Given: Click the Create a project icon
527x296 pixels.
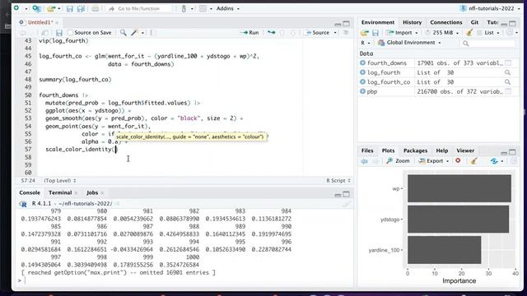Looking at the screenshot, I should click(36, 8).
